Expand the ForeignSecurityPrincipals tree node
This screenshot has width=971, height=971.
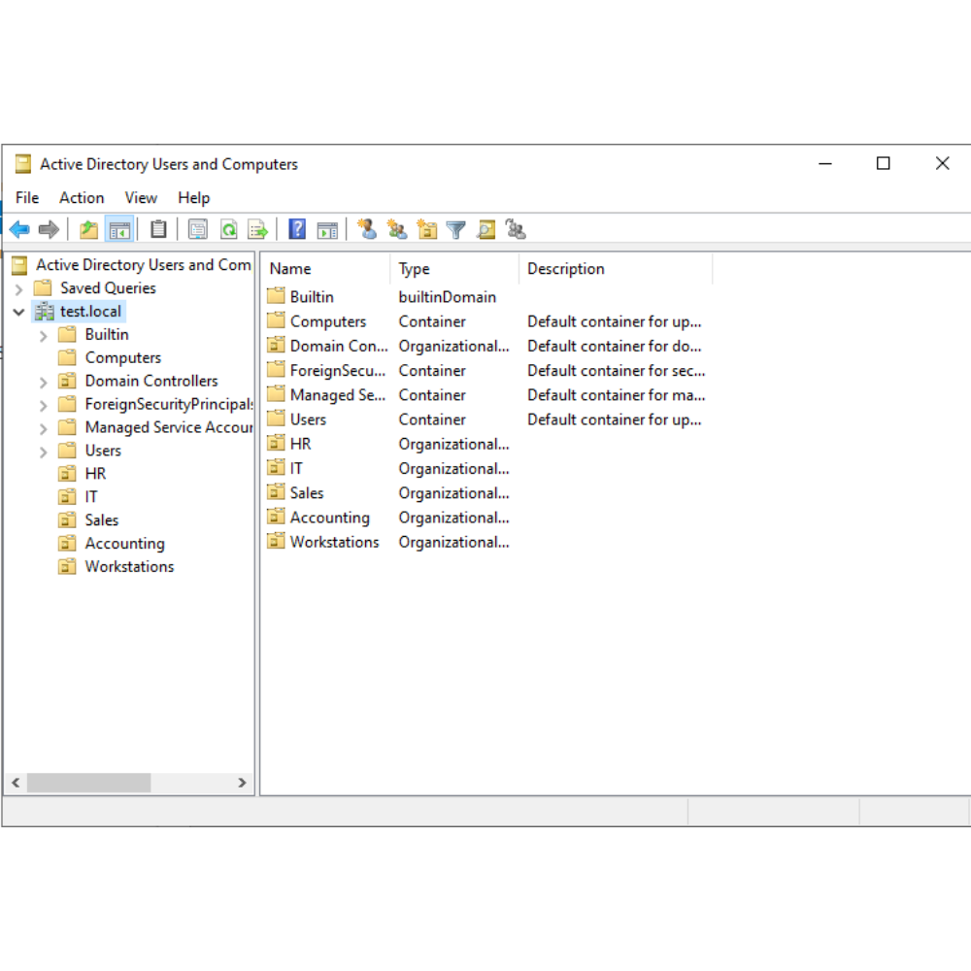tap(44, 406)
